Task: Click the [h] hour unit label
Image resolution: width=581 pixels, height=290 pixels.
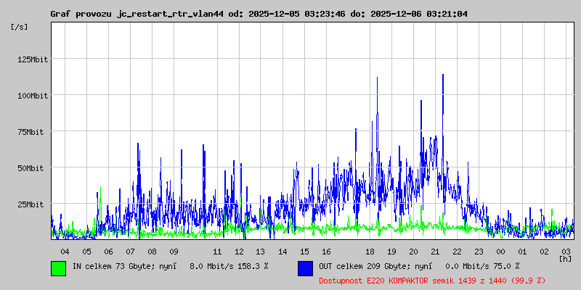Action: point(565,258)
